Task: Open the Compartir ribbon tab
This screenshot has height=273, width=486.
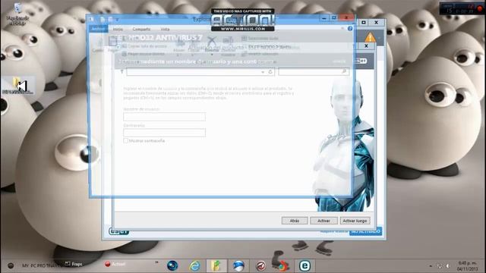Action: (141, 29)
